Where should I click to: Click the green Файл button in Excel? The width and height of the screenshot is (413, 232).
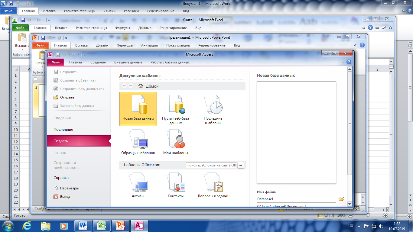(20, 28)
